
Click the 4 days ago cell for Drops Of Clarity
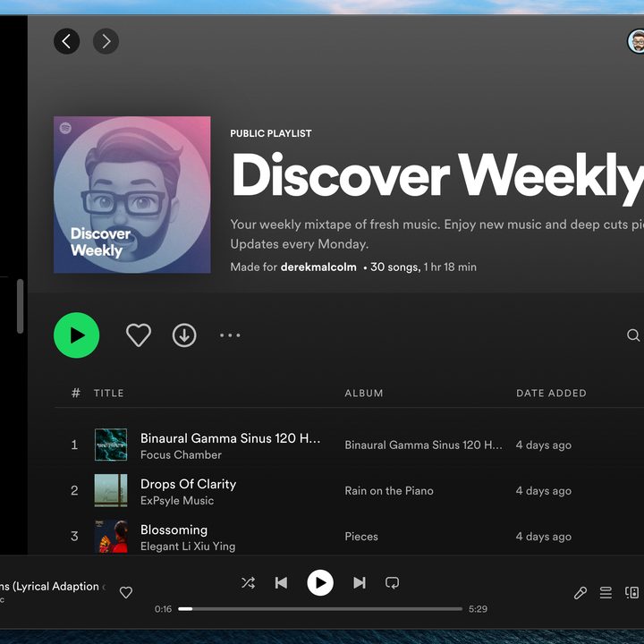[544, 491]
